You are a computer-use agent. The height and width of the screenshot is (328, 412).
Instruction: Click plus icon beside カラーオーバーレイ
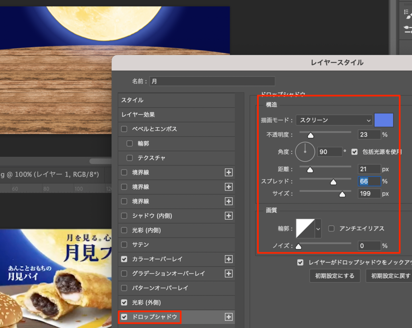(229, 259)
